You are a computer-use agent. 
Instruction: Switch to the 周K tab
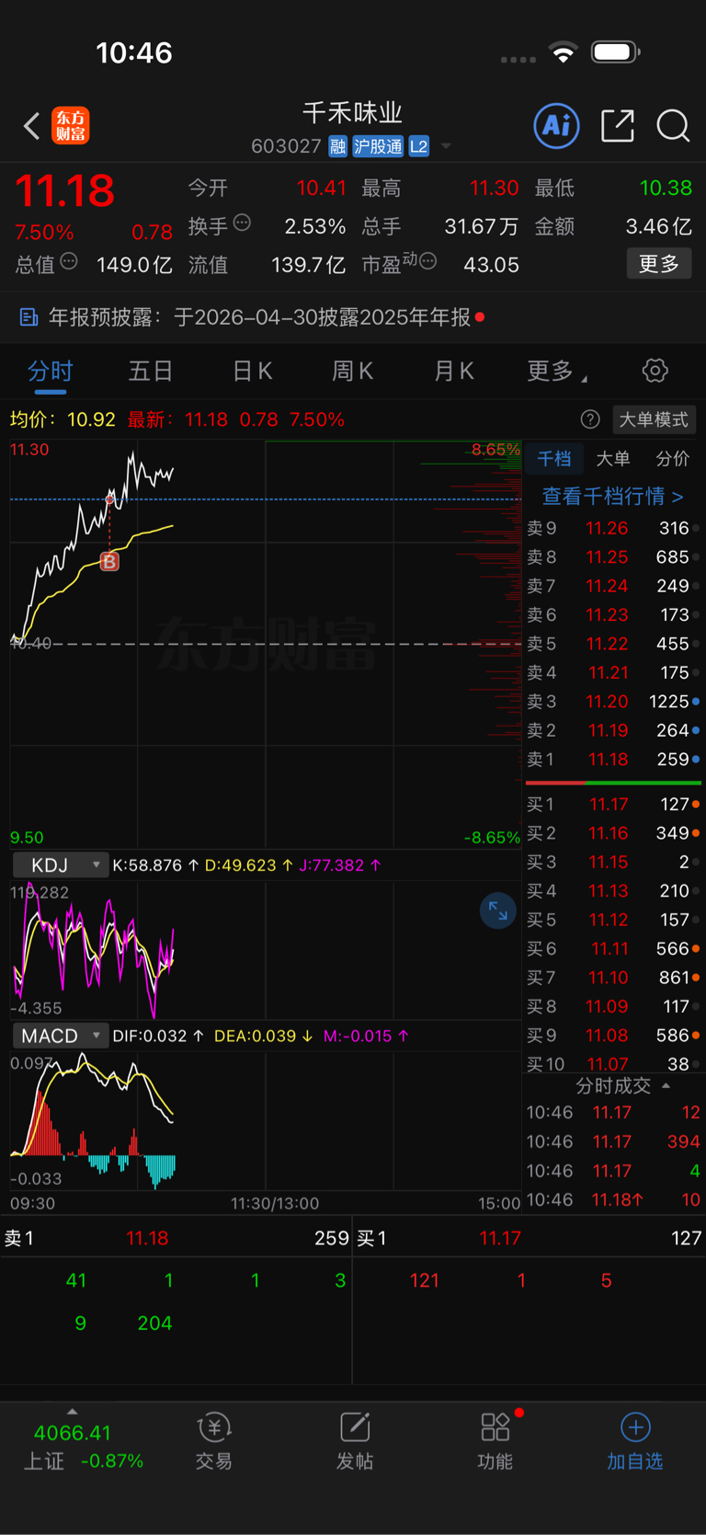coord(352,372)
